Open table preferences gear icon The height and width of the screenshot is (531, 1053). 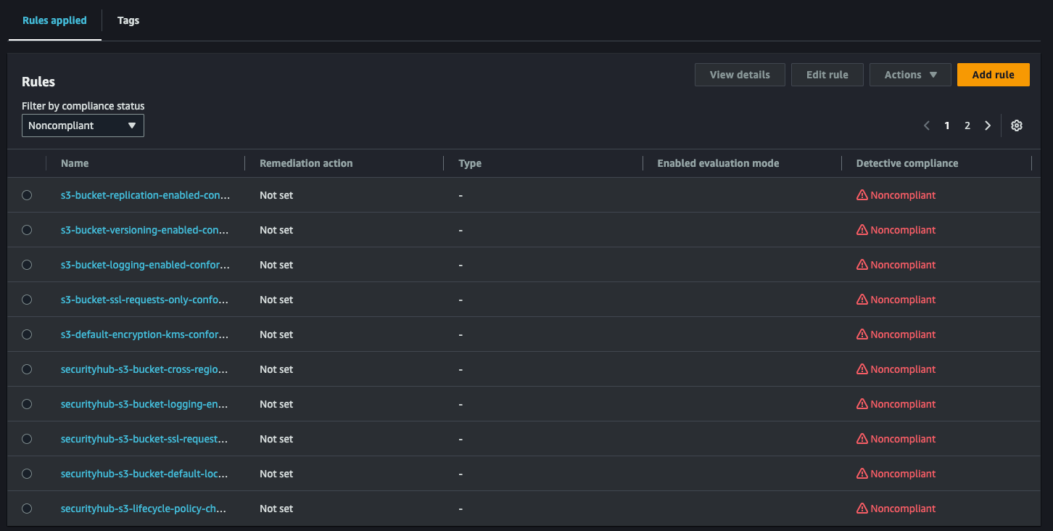(1017, 125)
